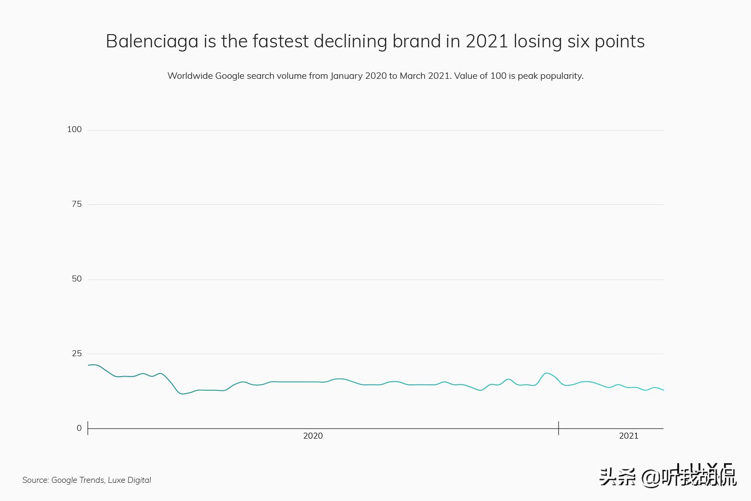Click the trend line's lowest dip in early 2020
751x501 pixels.
(x=183, y=394)
